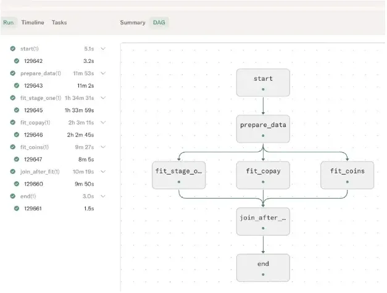Select the DAG tab
Screen dimensions: 387x293
point(159,22)
